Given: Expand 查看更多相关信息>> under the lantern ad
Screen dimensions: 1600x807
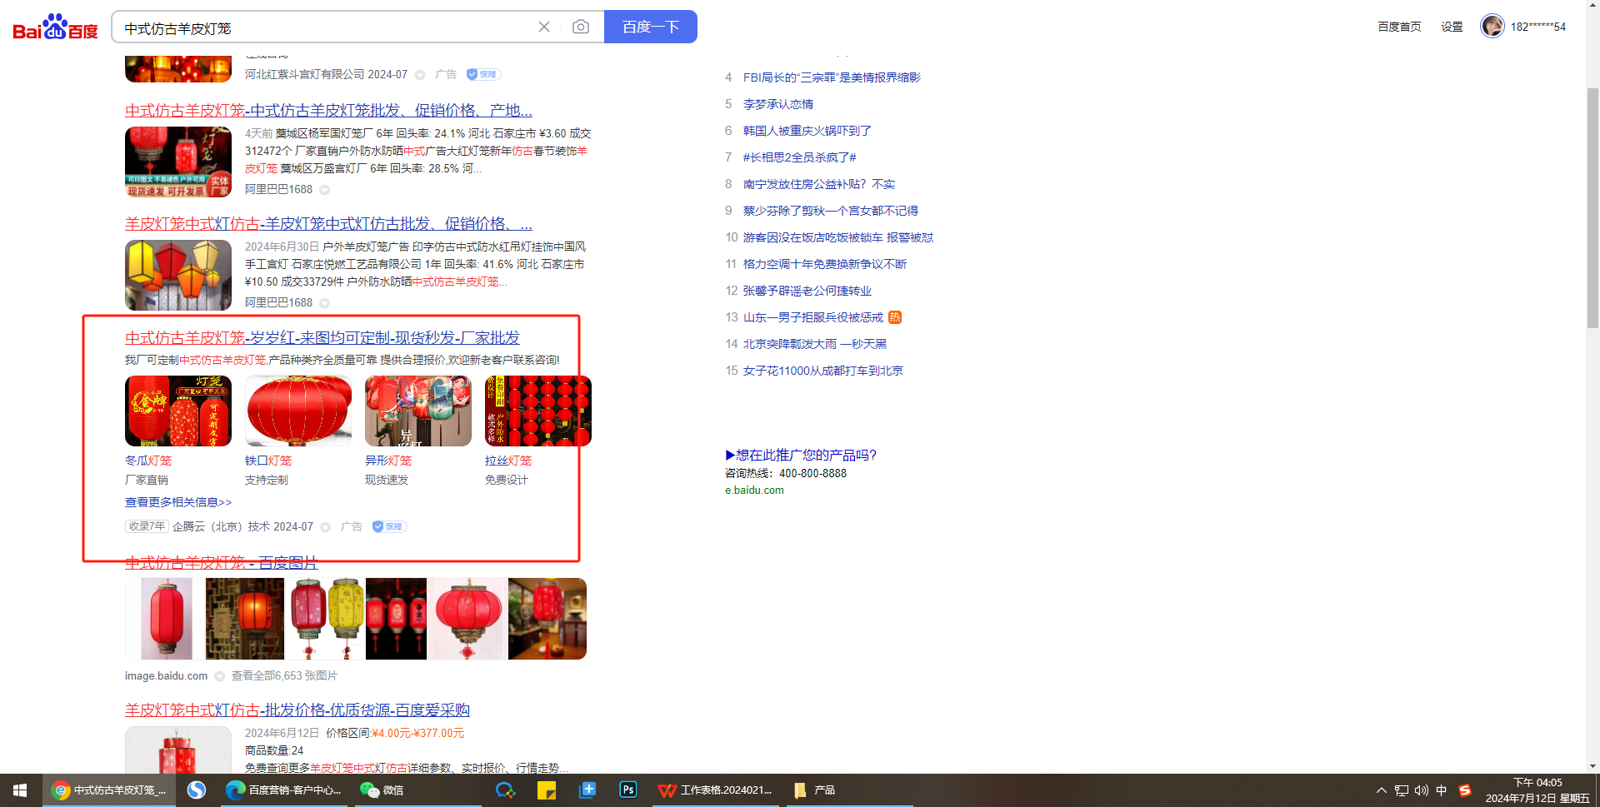Looking at the screenshot, I should (178, 502).
